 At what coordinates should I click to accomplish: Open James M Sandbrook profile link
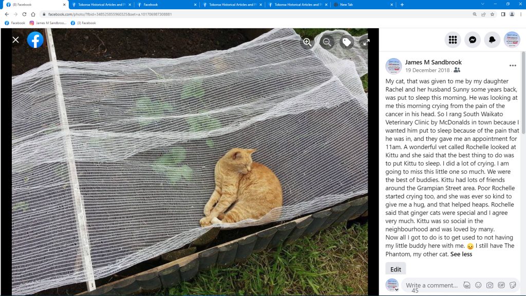point(433,62)
